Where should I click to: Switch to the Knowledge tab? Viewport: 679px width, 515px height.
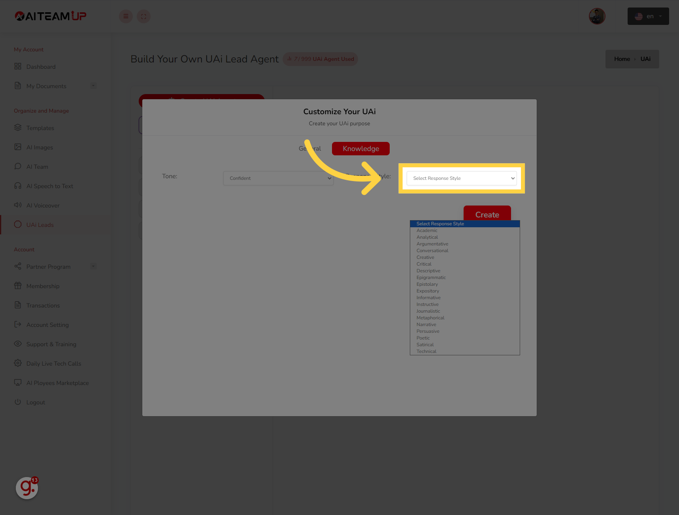pyautogui.click(x=360, y=148)
